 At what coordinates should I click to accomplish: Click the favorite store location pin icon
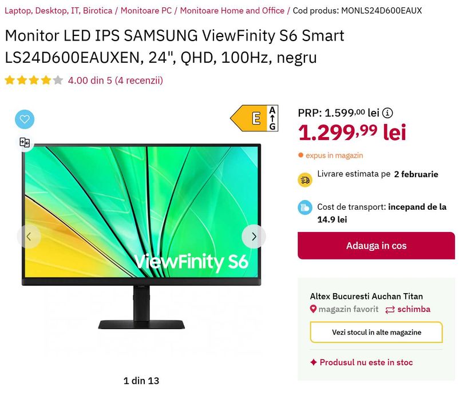[313, 309]
